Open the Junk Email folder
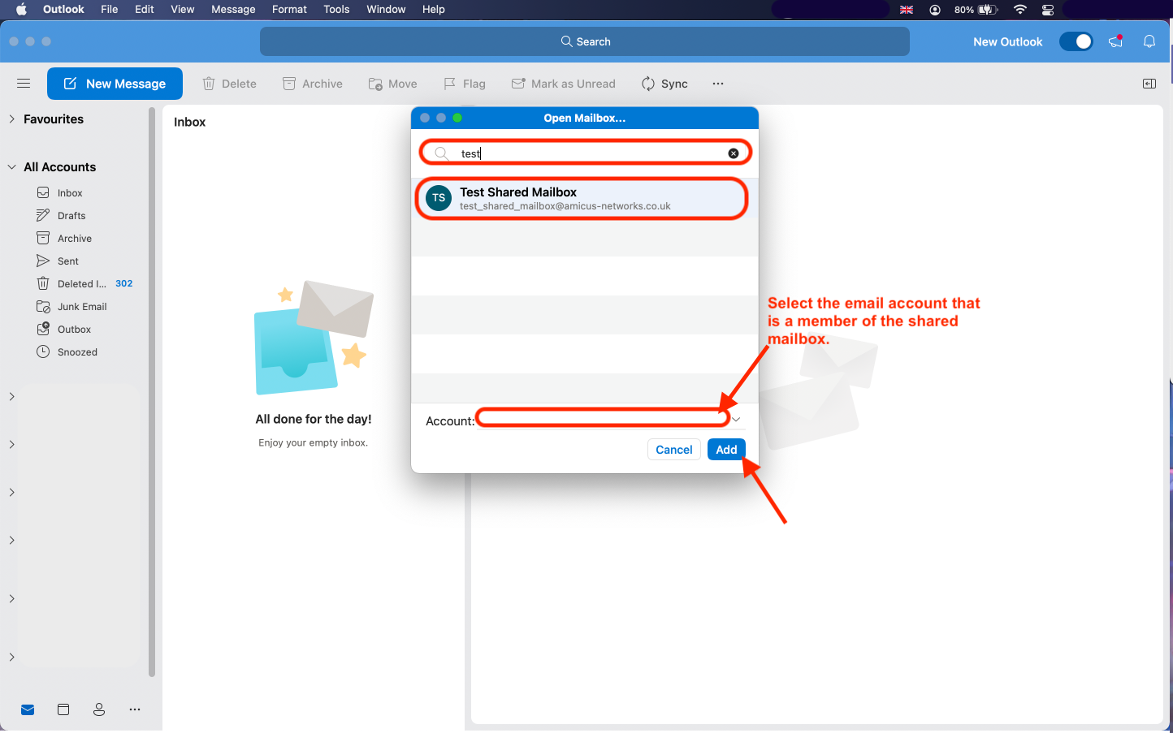 point(81,307)
